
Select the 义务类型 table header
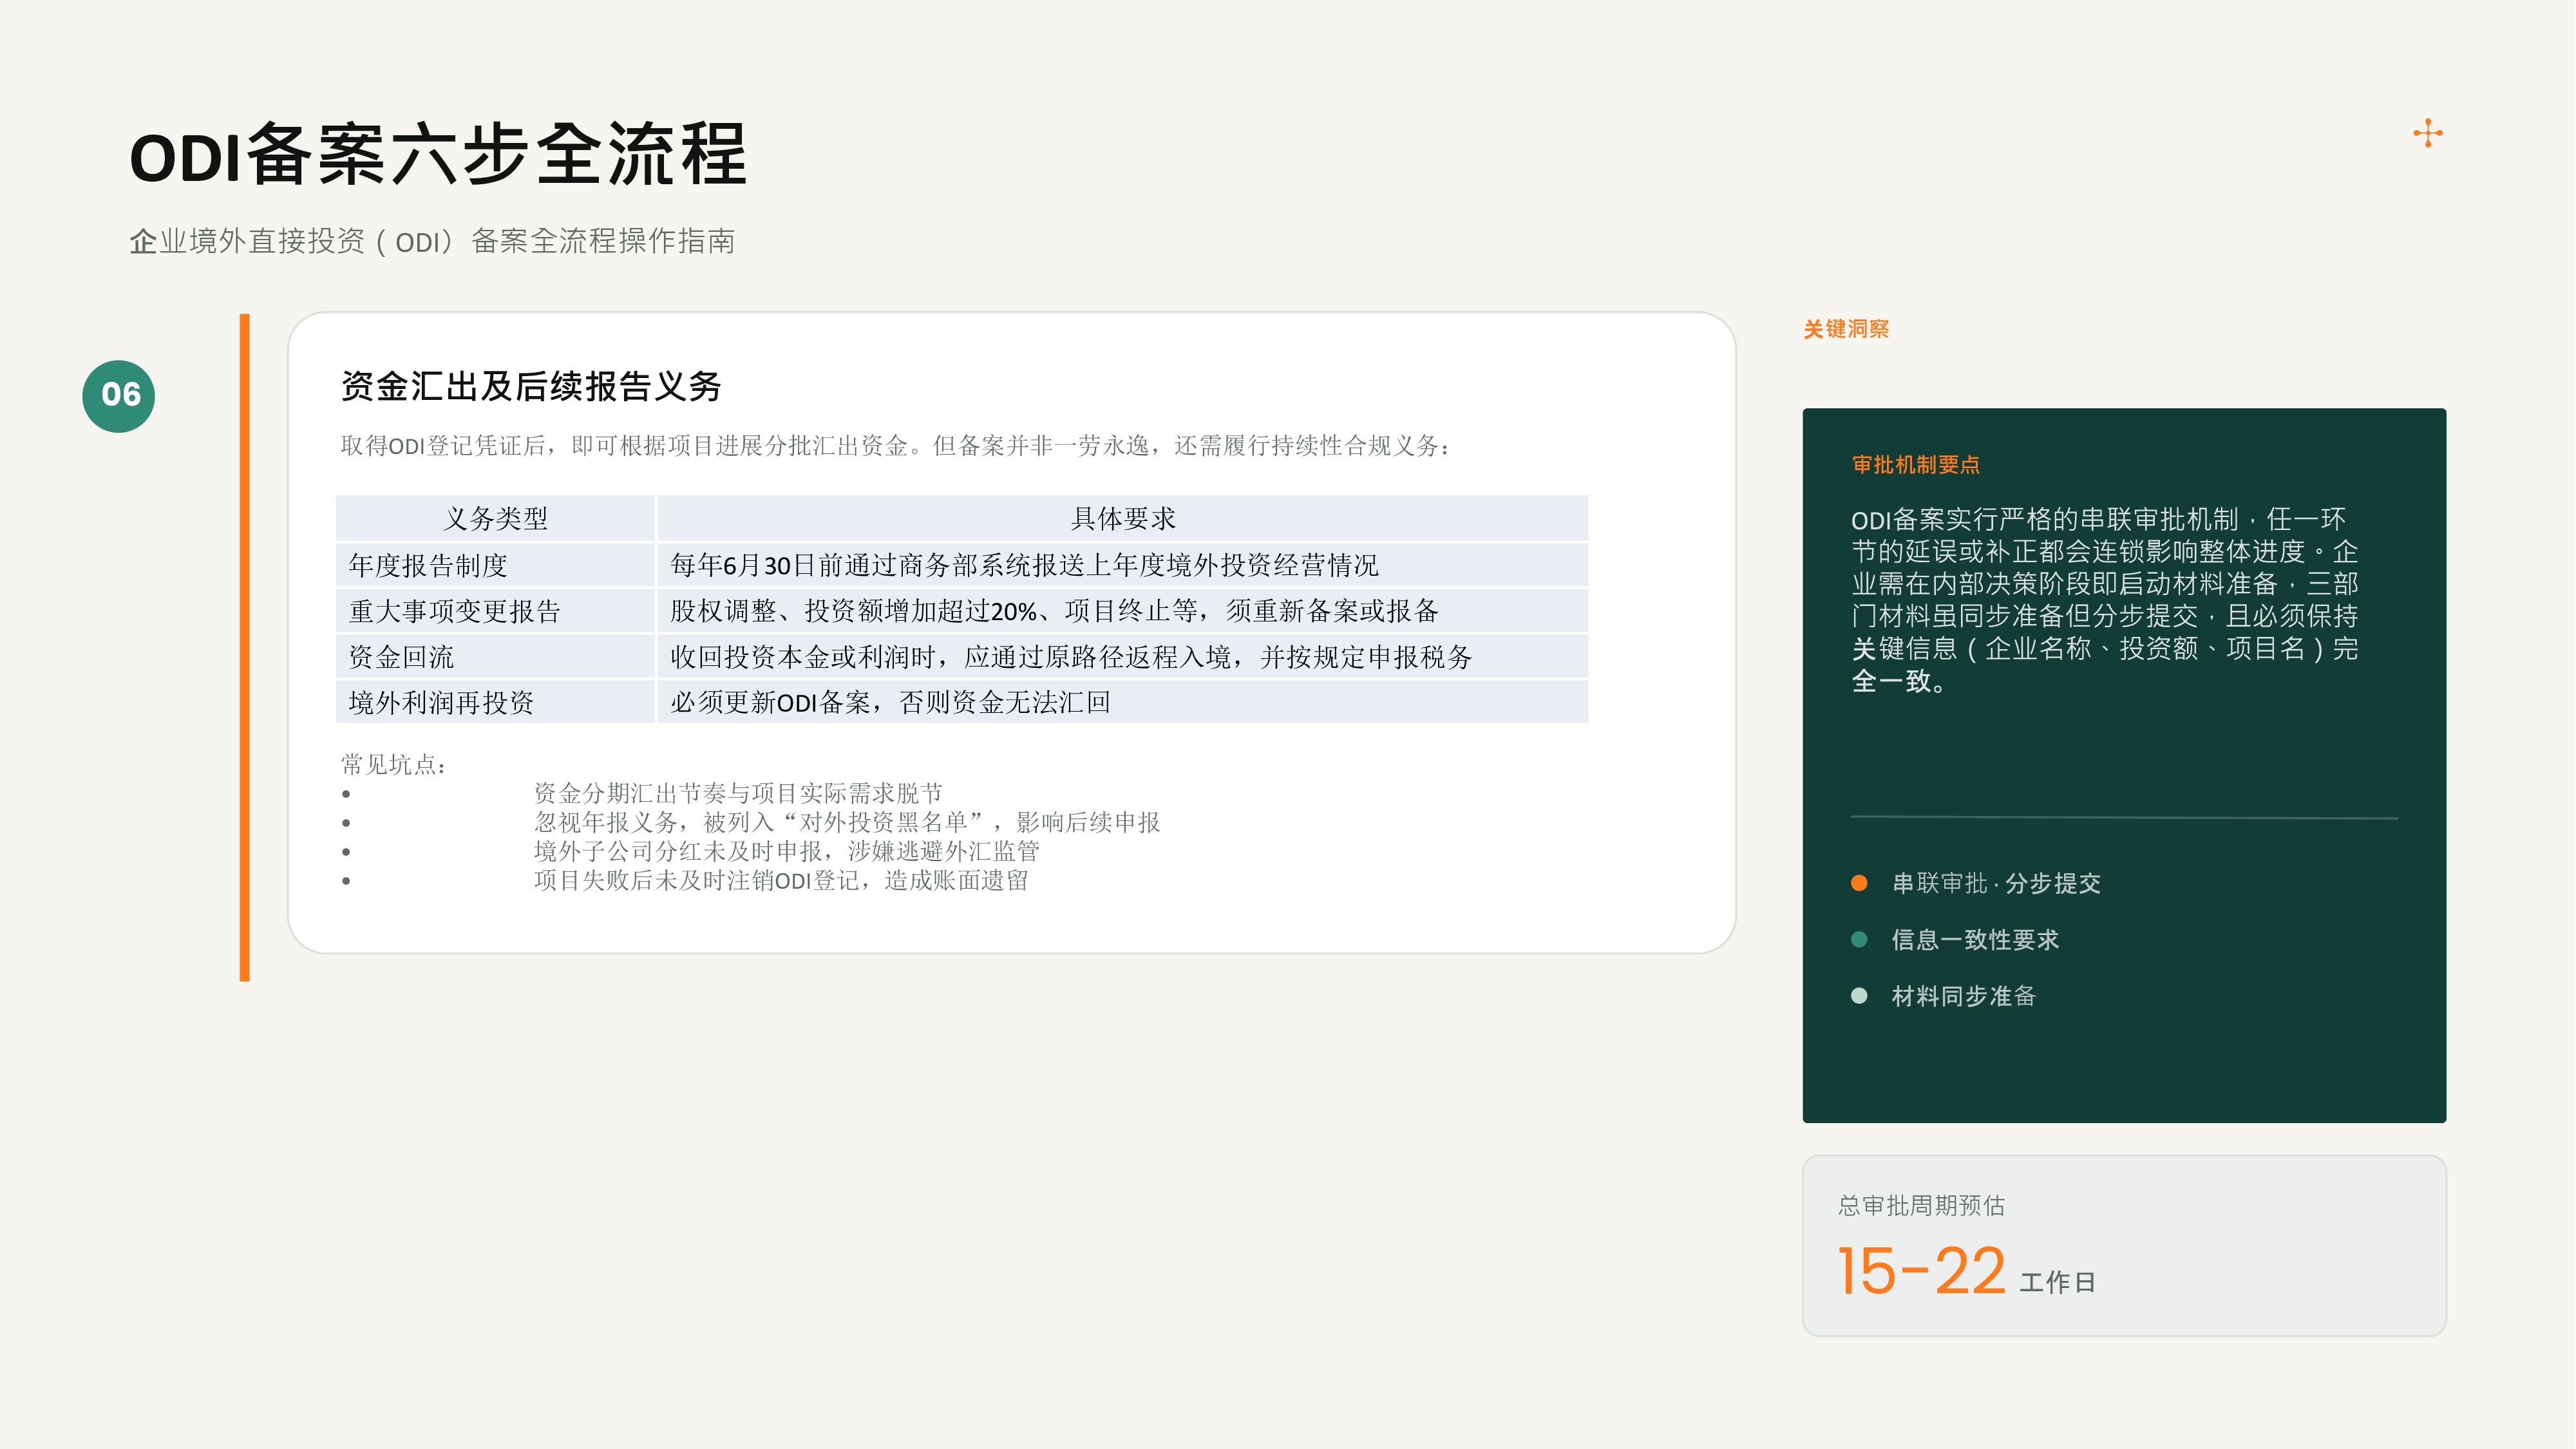point(495,518)
